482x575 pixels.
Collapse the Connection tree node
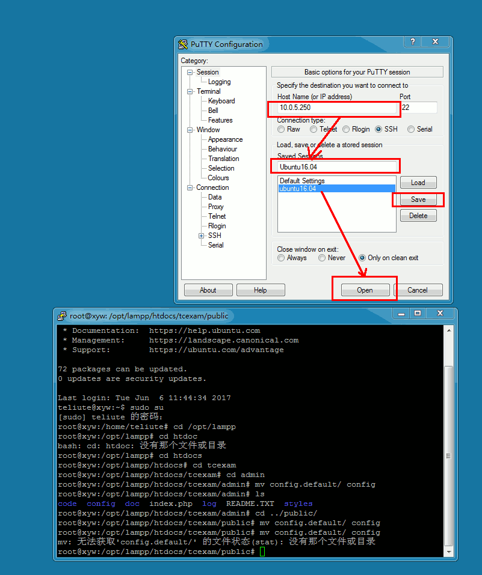190,187
